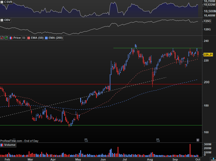This screenshot has height=161, width=216.
Task: Click the OBV color square
Action: point(2,20)
